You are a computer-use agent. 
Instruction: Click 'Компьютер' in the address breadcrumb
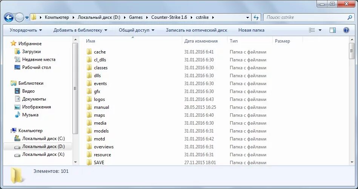[x=57, y=17]
